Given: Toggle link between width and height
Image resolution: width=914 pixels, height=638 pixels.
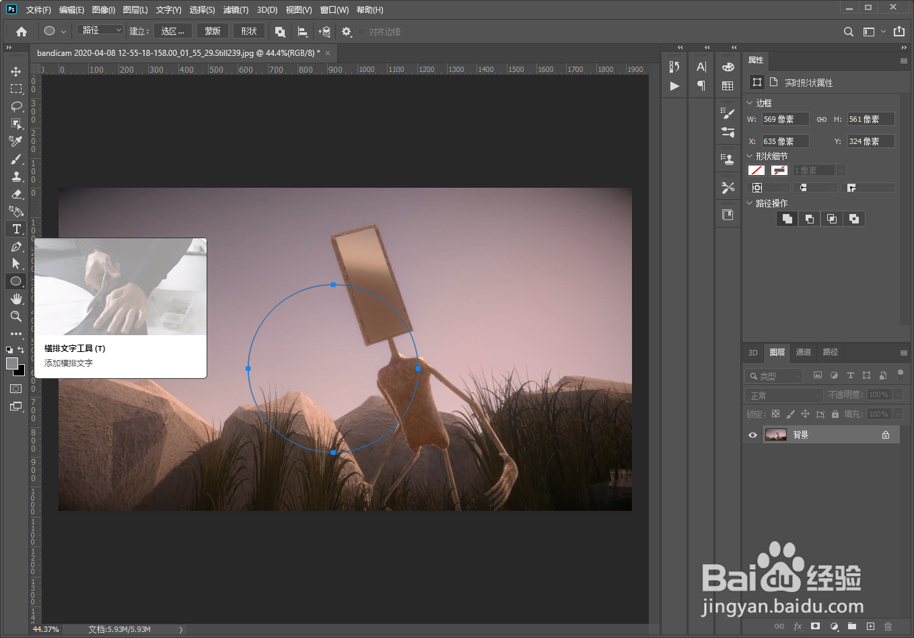Looking at the screenshot, I should coord(821,119).
